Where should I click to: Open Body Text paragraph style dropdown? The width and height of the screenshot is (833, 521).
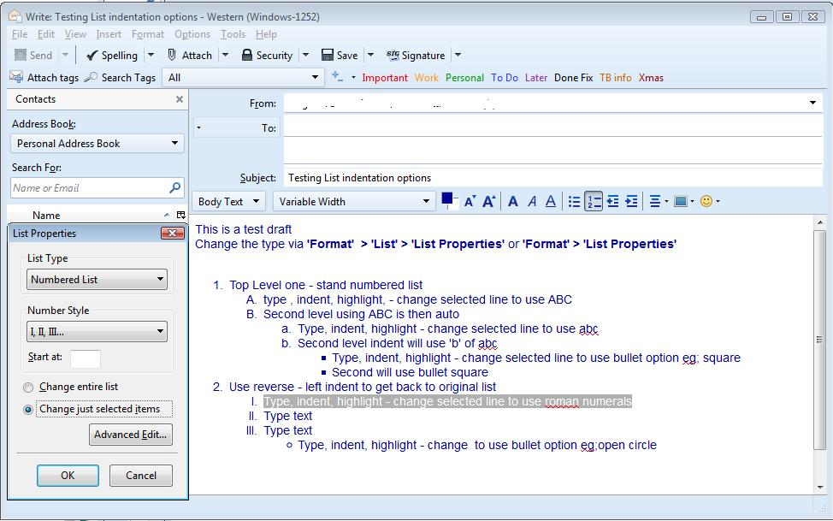pos(228,202)
